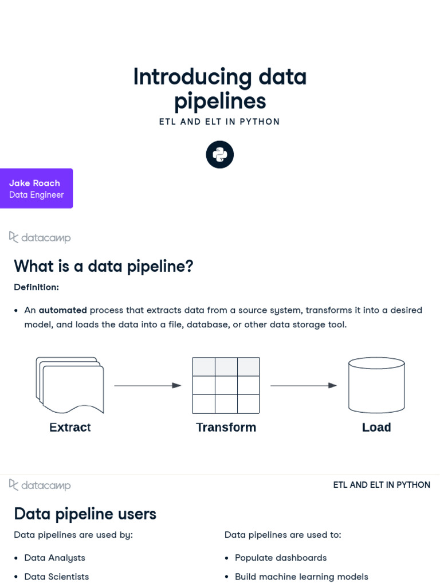Click the "Transform" diagram label
Viewport: 440px width, 587px height.
coord(226,428)
